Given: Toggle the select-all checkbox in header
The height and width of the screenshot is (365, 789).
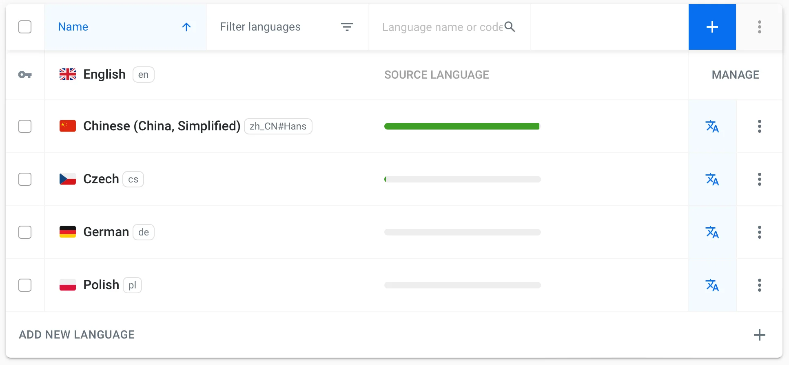Looking at the screenshot, I should tap(25, 27).
